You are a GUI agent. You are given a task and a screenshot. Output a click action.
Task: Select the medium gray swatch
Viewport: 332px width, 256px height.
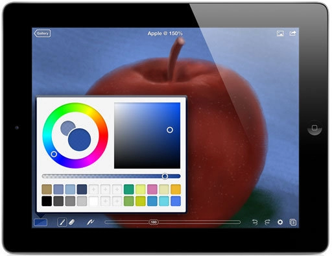(x=70, y=201)
